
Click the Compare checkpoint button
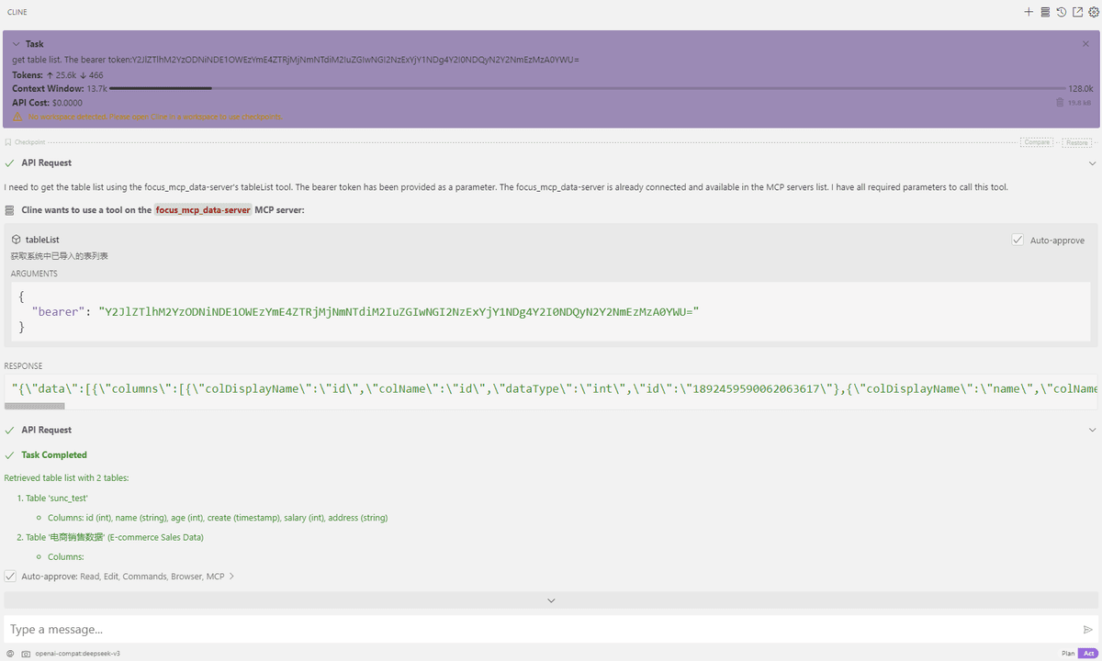click(1037, 142)
